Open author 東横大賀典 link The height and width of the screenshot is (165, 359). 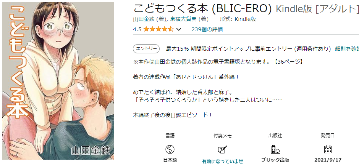[x=183, y=19]
